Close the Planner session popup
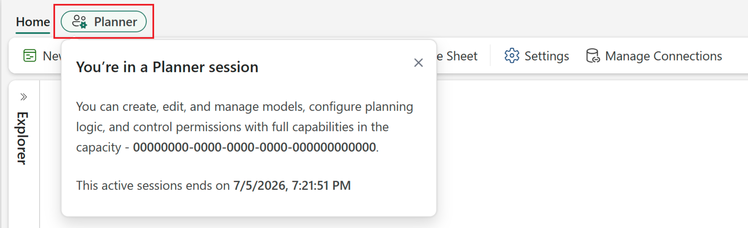The width and height of the screenshot is (748, 228). click(418, 63)
